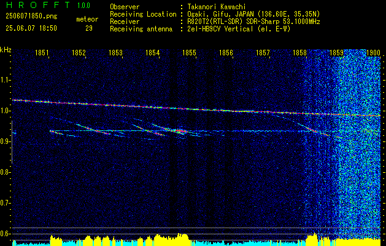This screenshot has height=246, width=386.
Task: Click the meteor count value 29
Action: point(89,28)
